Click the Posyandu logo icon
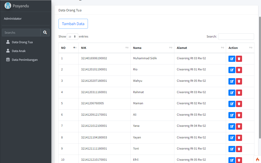 [8, 6]
